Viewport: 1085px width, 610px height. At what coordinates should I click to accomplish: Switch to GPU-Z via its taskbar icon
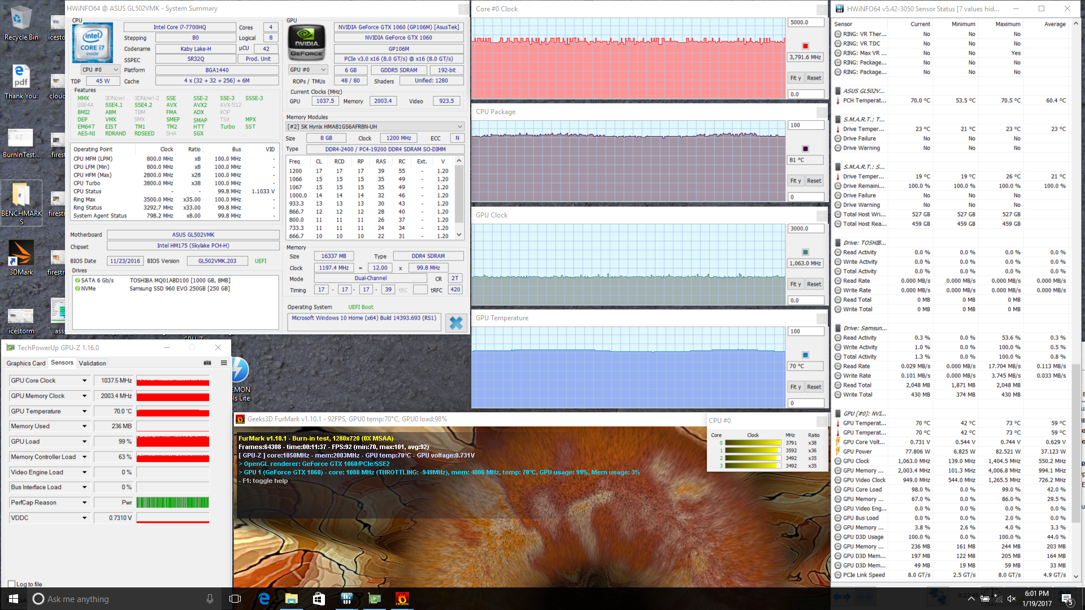pos(374,599)
